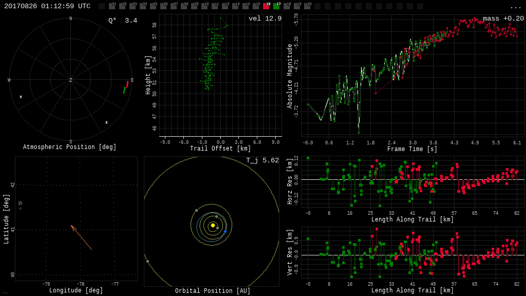Click the blue Earth dot on orbit
The height and width of the screenshot is (296, 526).
[225, 232]
